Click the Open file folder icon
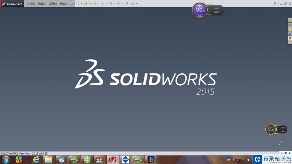The image size is (292, 164). [86, 3]
